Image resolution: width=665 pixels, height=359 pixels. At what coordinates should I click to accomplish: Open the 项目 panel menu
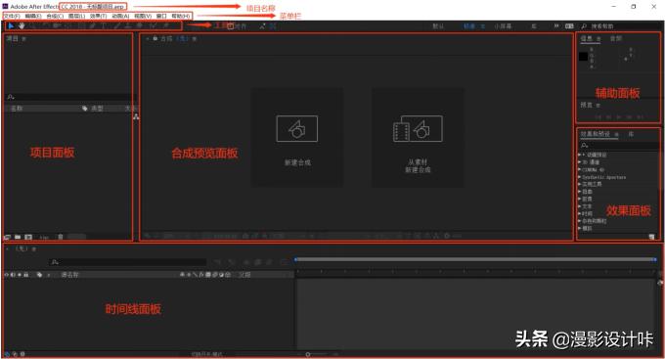(23, 38)
